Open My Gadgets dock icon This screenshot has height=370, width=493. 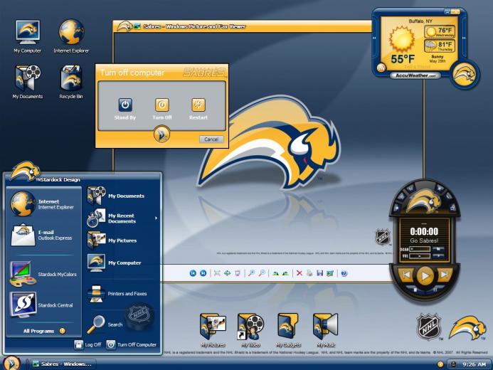[288, 329]
